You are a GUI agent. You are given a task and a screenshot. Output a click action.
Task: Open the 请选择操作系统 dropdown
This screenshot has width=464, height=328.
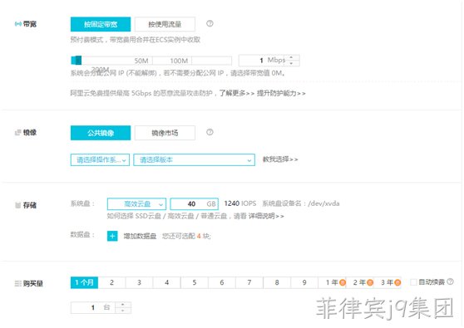(x=100, y=160)
